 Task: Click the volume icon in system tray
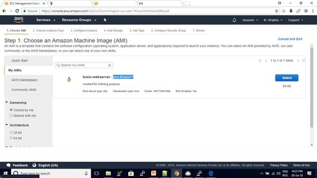click(x=278, y=174)
